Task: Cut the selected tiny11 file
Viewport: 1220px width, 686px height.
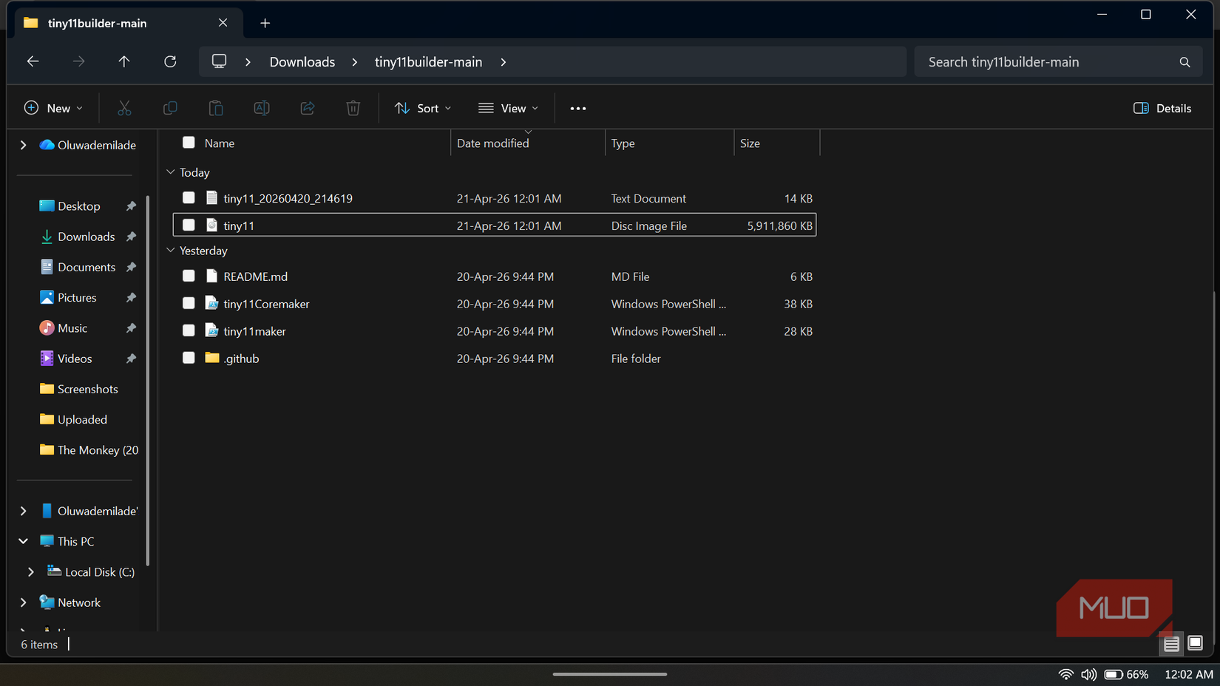Action: coord(124,108)
